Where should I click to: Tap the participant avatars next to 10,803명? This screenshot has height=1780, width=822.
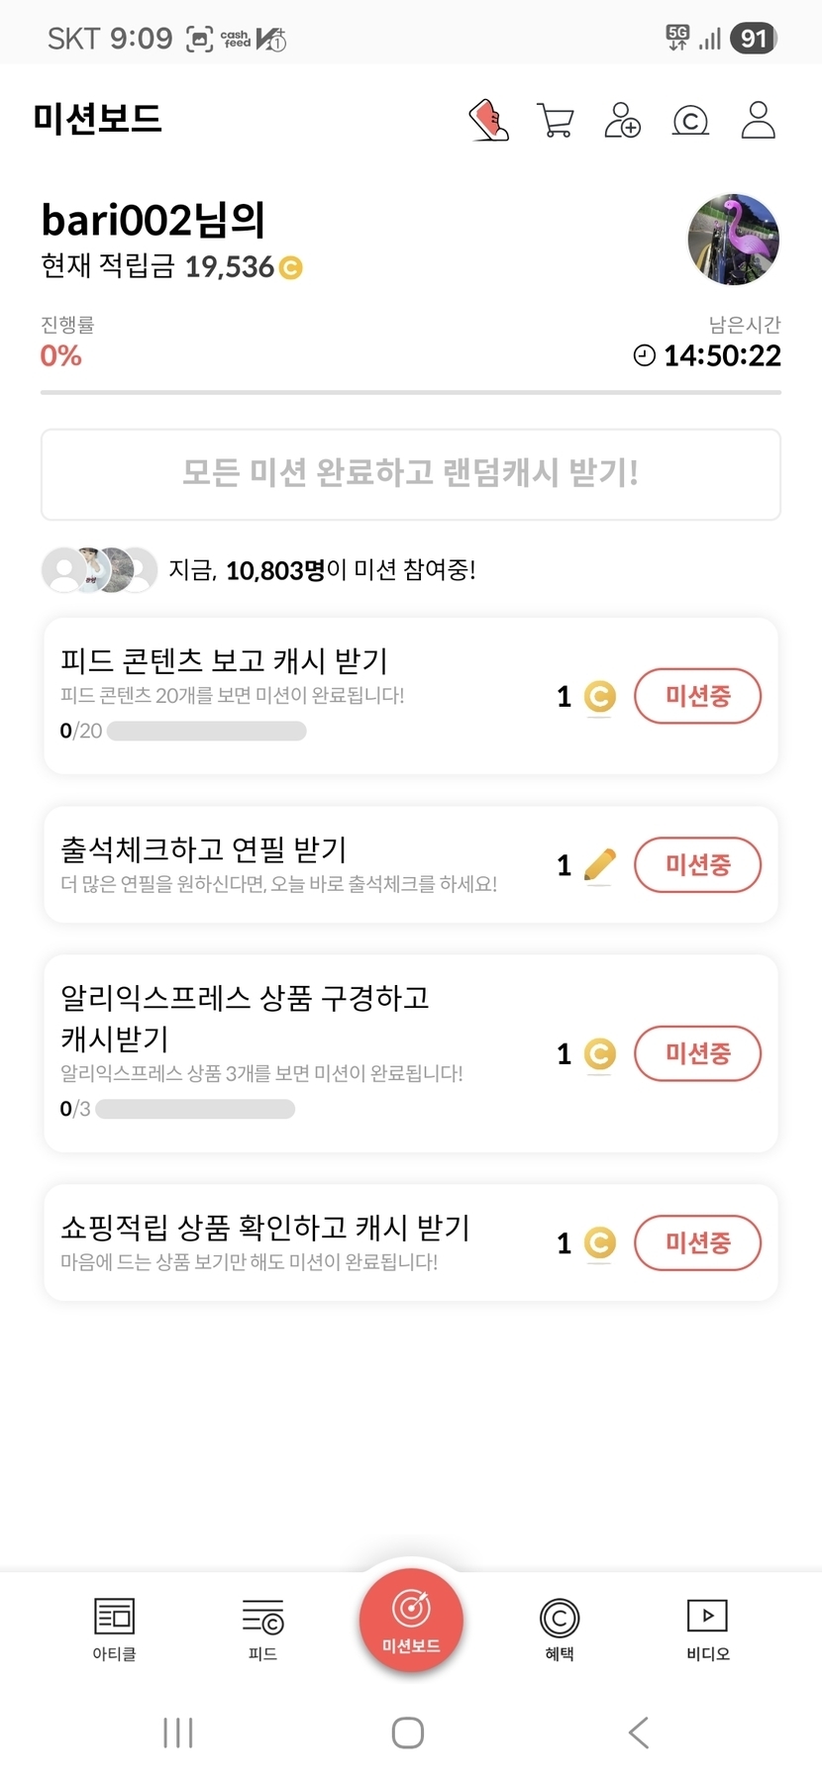click(x=99, y=569)
